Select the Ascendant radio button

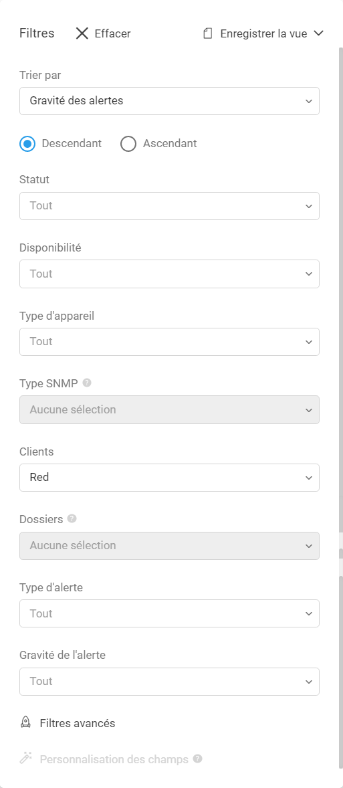point(128,144)
